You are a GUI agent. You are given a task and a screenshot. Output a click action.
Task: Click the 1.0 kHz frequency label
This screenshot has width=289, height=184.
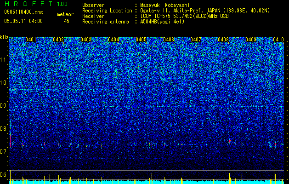coord(4,83)
